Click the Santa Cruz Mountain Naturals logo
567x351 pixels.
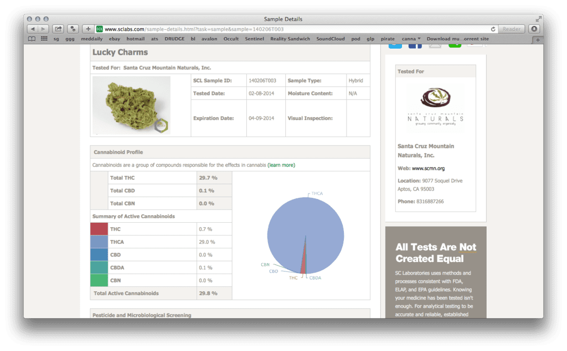[x=435, y=107]
